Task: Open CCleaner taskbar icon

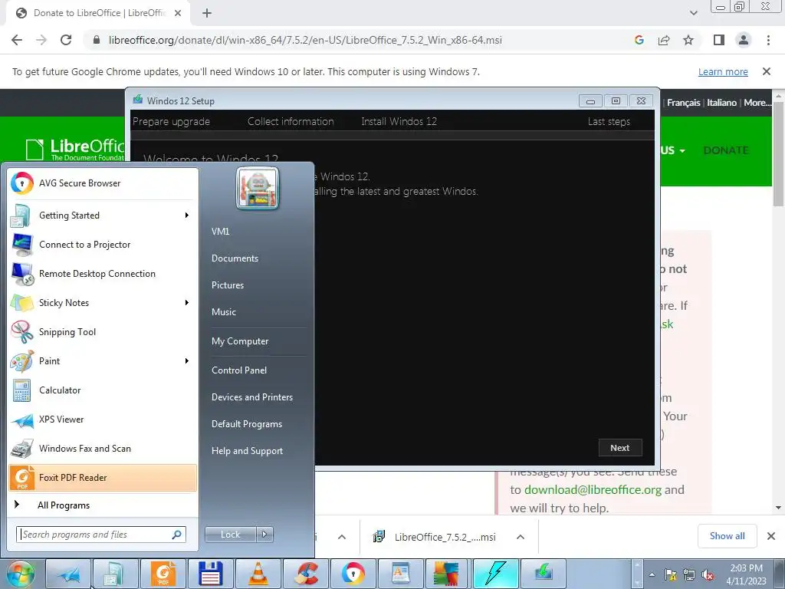Action: click(305, 574)
